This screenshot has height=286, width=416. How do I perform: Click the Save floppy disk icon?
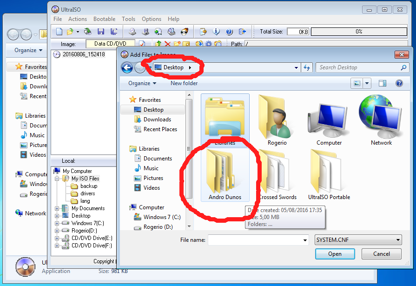[x=101, y=32]
